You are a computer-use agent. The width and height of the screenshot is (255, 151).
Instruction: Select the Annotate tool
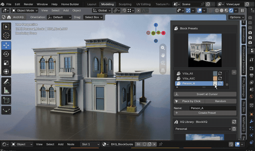coord(6,82)
